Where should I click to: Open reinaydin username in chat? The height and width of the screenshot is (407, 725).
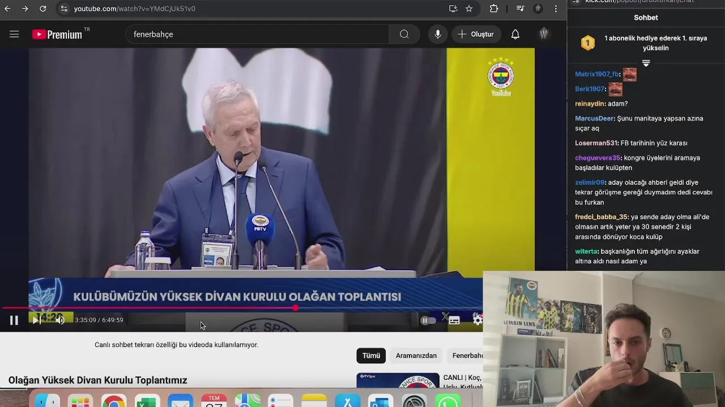pos(590,104)
